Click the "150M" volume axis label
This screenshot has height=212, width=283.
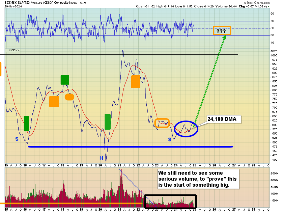pos(274,187)
